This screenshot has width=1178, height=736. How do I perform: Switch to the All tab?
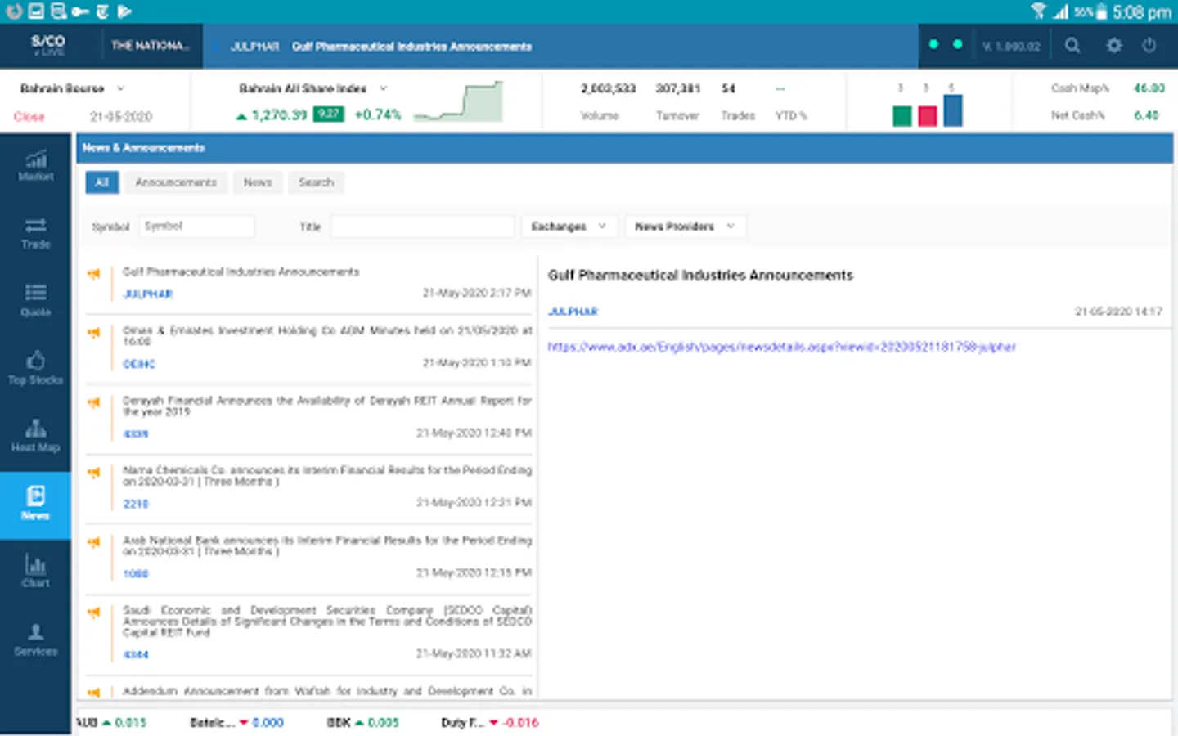pos(102,182)
